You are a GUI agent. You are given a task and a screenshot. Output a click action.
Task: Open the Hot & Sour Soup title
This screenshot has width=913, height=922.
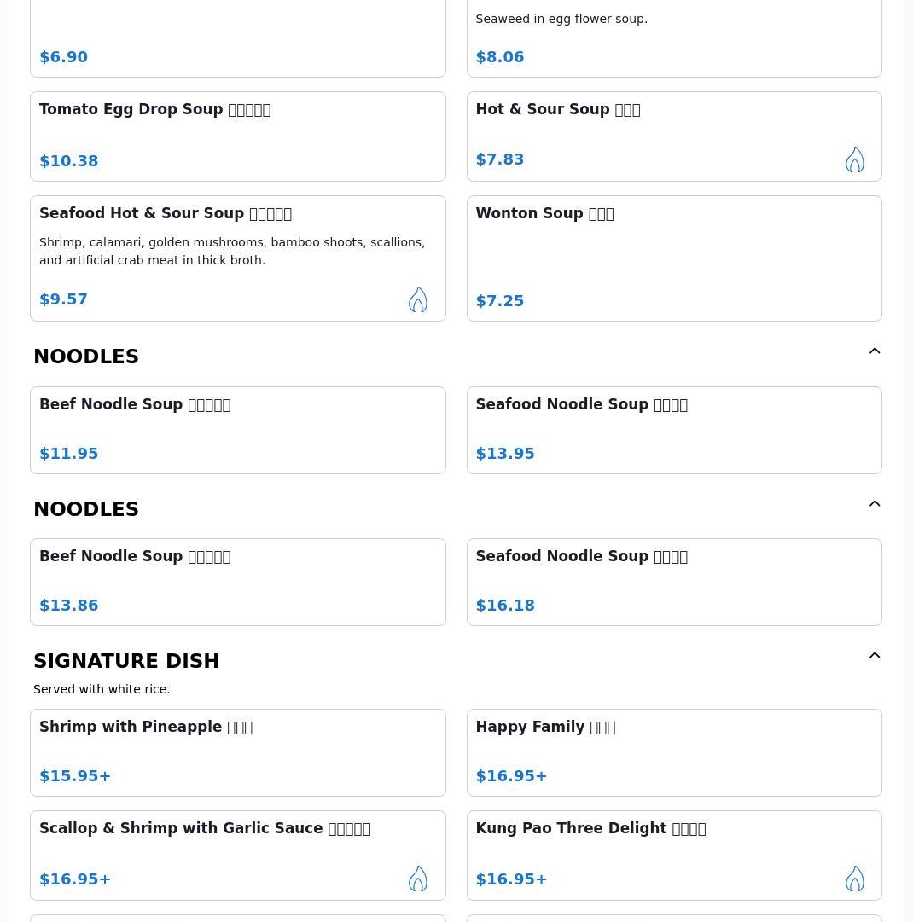click(x=557, y=110)
